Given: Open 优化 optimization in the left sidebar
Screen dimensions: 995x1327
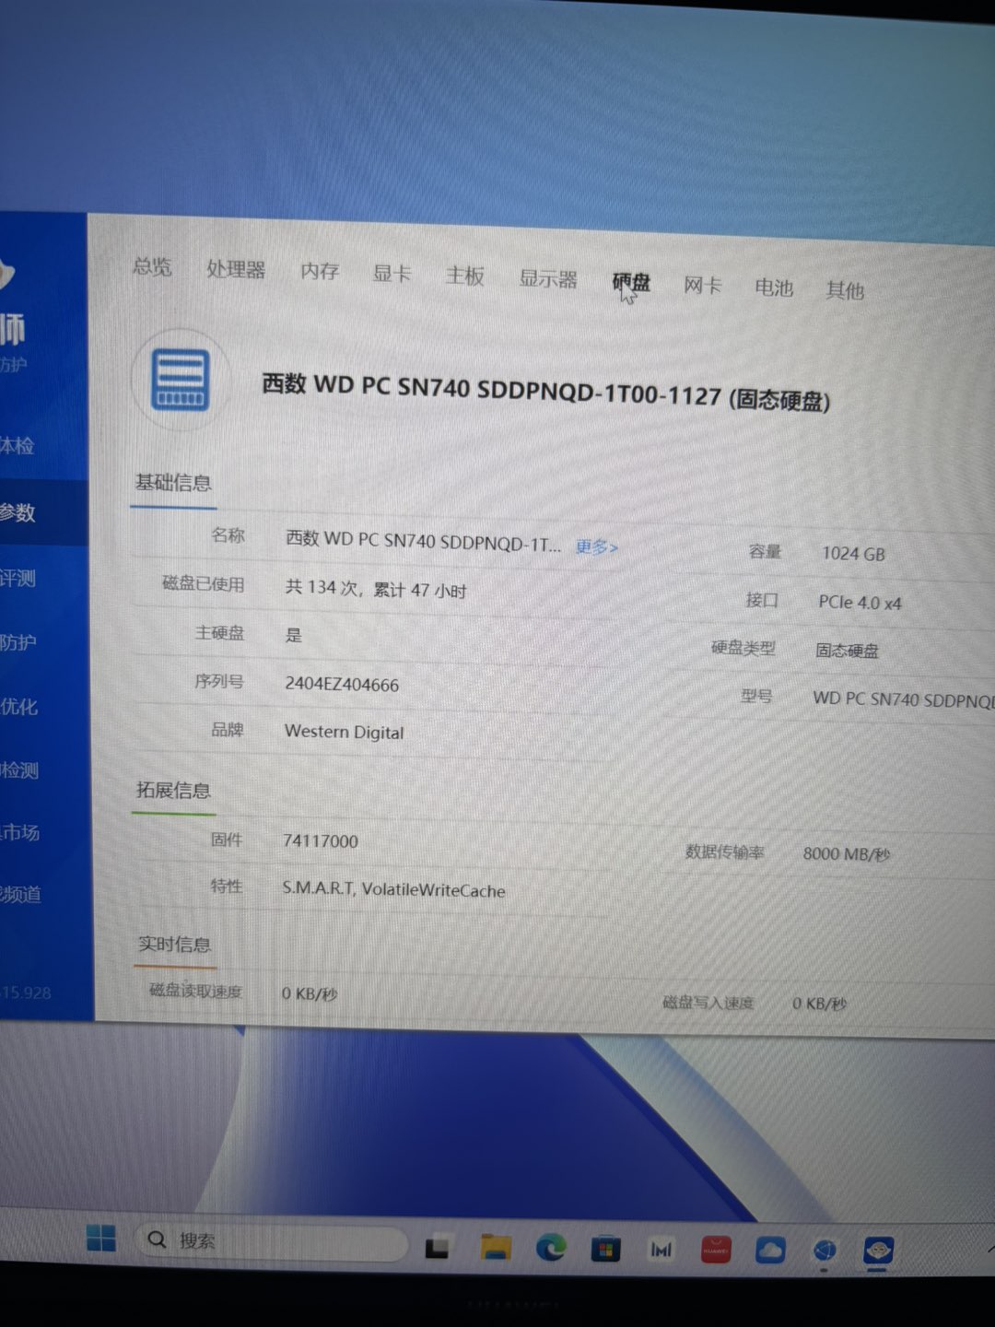Looking at the screenshot, I should point(20,707).
